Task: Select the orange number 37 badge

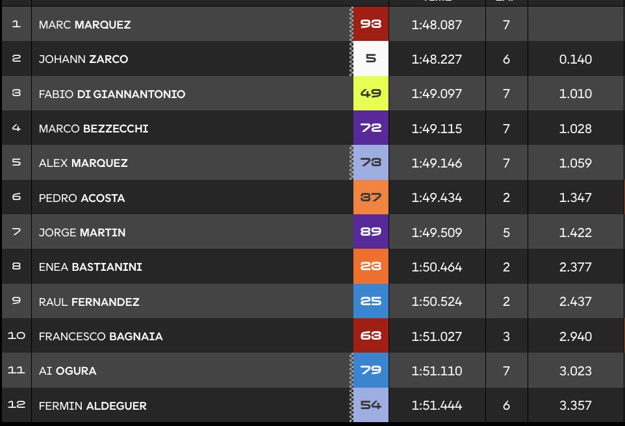Action: point(371,197)
